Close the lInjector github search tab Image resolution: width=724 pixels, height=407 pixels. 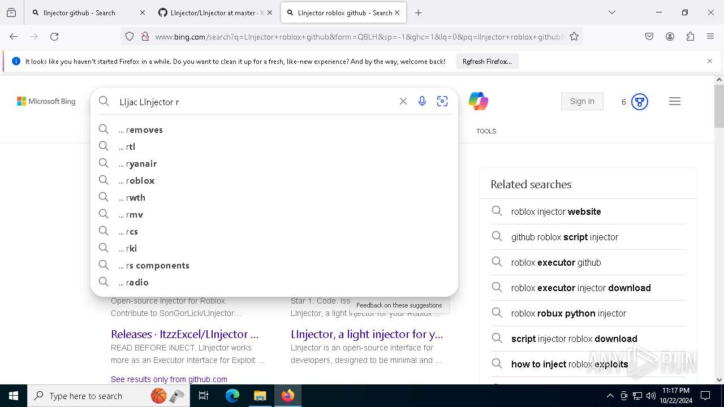pos(142,12)
